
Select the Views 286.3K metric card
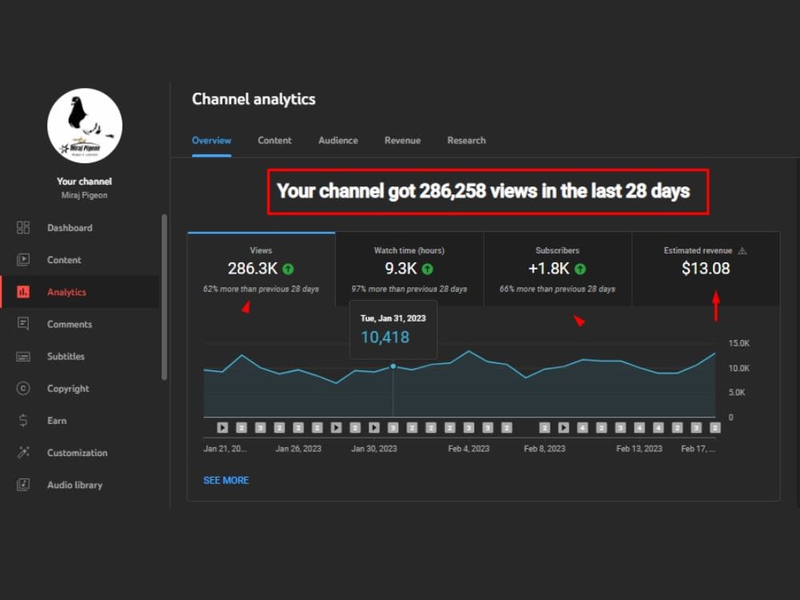click(x=262, y=270)
